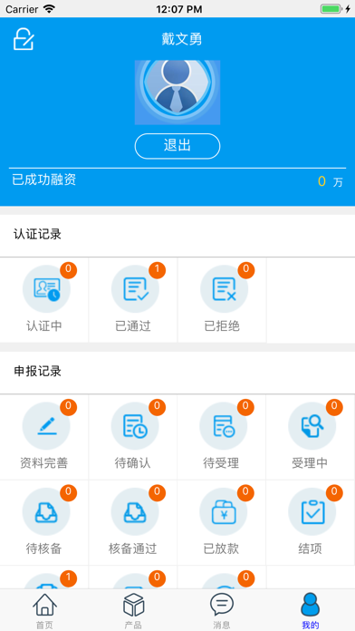This screenshot has height=631, width=355.
Task: Tap the financing amount 0 万
Action: (x=330, y=182)
